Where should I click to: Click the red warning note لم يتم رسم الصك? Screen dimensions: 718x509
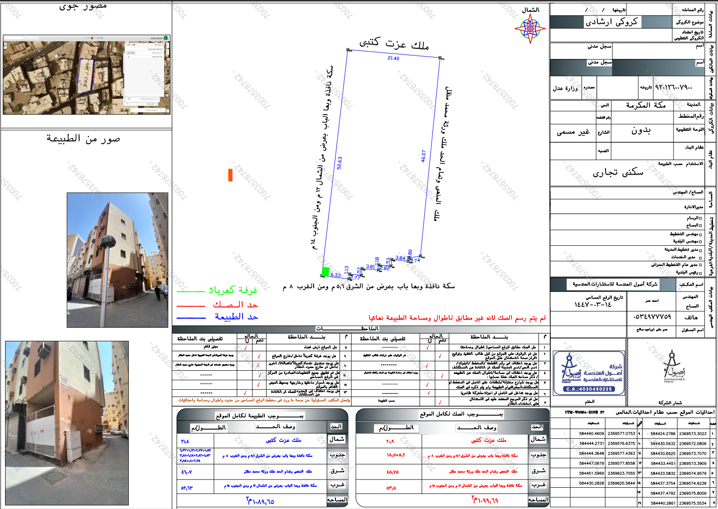pyautogui.click(x=457, y=318)
